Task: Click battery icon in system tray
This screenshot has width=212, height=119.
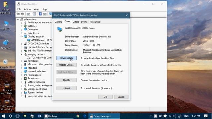Action: click(160, 116)
